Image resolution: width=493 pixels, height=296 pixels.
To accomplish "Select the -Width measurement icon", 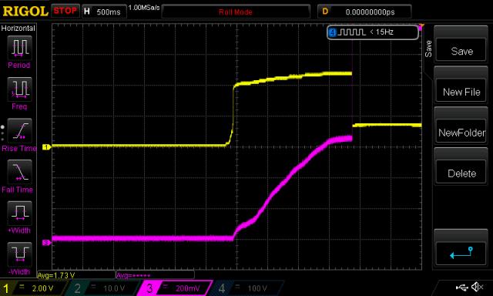I will 19,254.
